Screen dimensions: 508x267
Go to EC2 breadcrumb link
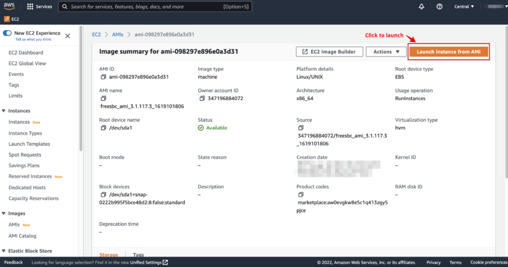click(x=97, y=34)
